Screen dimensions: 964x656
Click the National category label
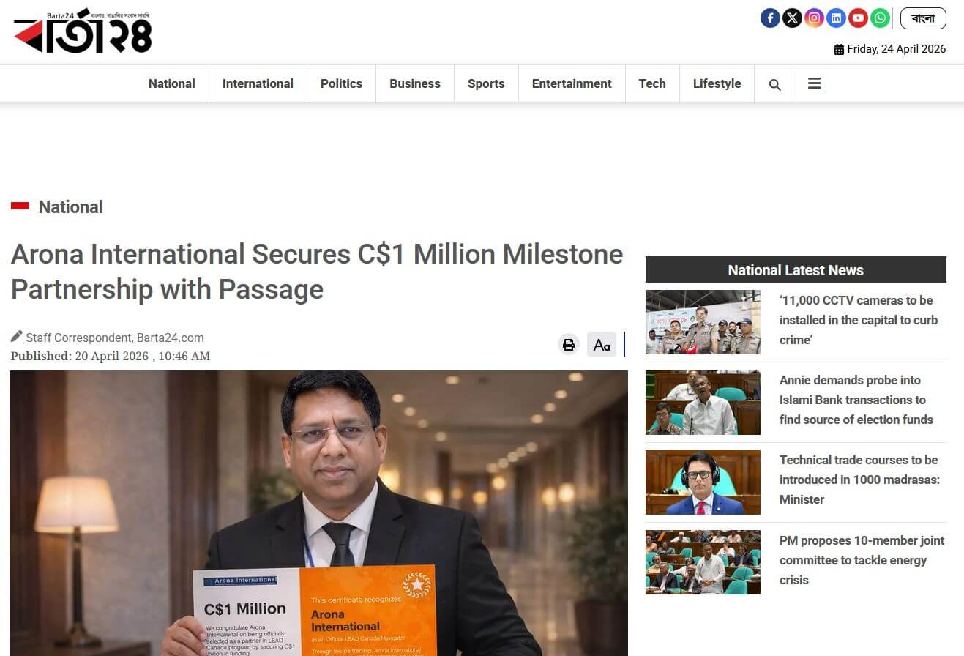point(70,207)
